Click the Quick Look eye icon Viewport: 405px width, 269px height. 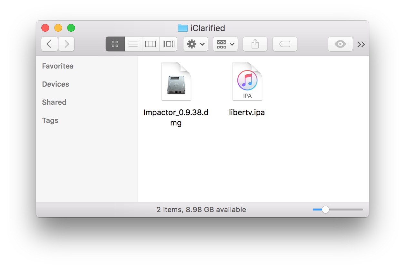pos(340,44)
